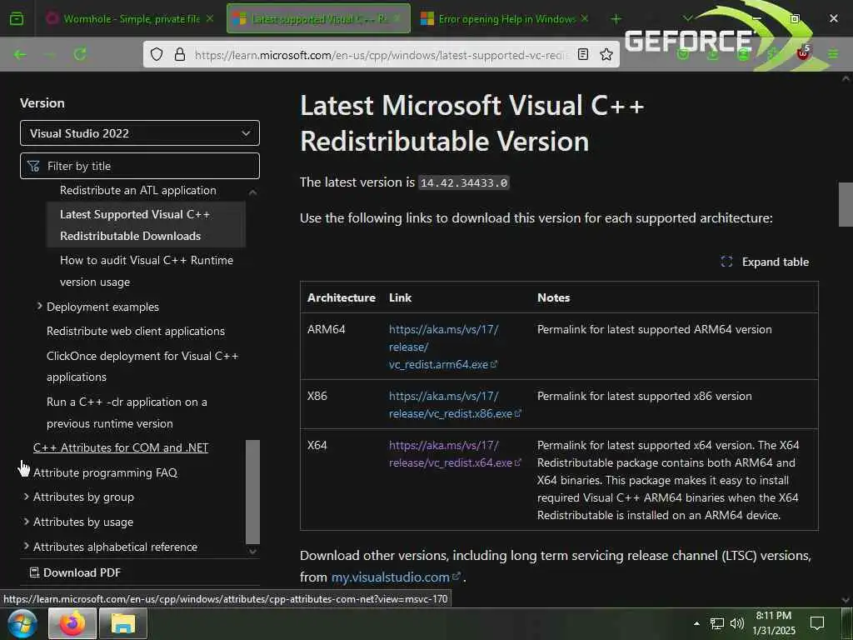Reload the current page
This screenshot has width=853, height=640.
[x=80, y=54]
